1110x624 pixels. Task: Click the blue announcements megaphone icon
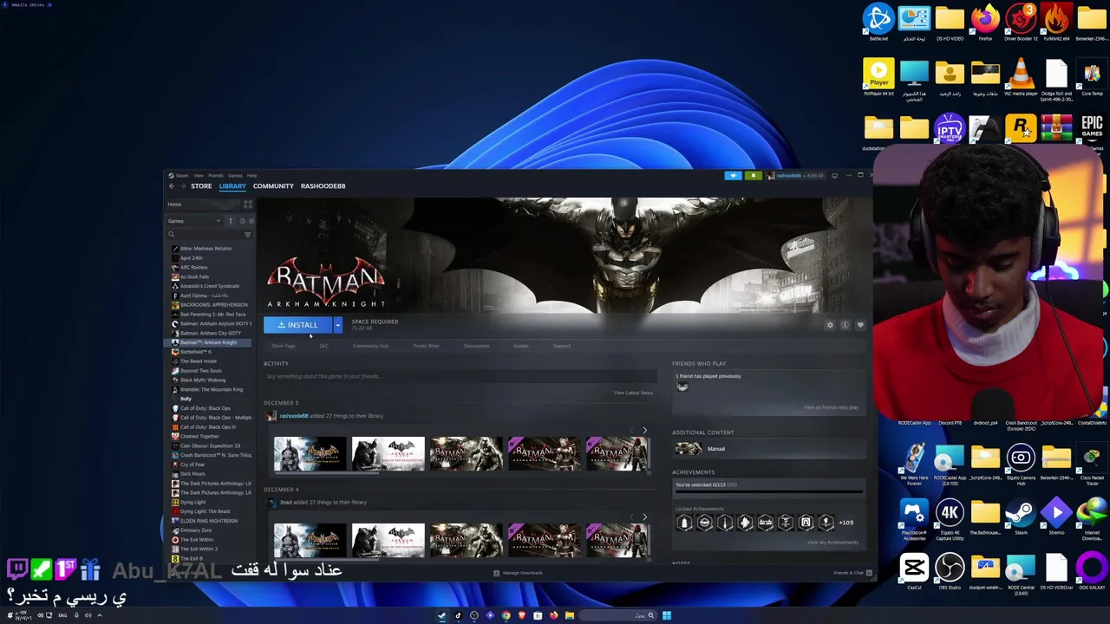click(734, 175)
